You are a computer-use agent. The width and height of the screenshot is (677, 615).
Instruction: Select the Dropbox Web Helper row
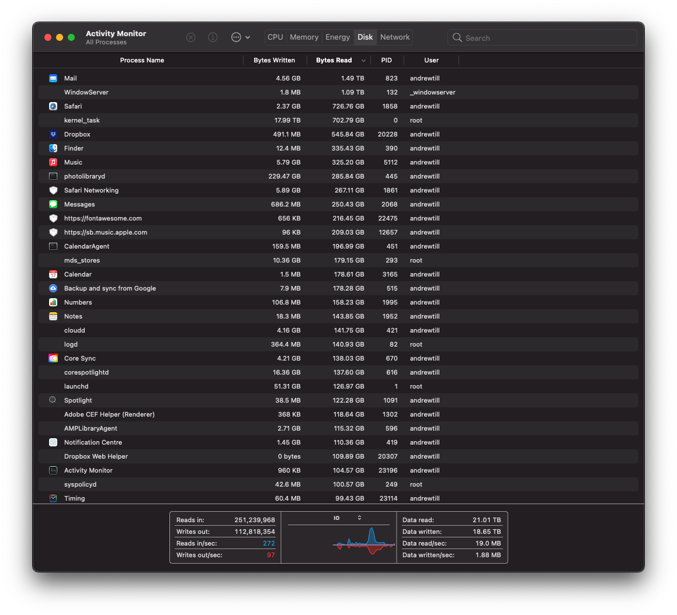point(339,456)
